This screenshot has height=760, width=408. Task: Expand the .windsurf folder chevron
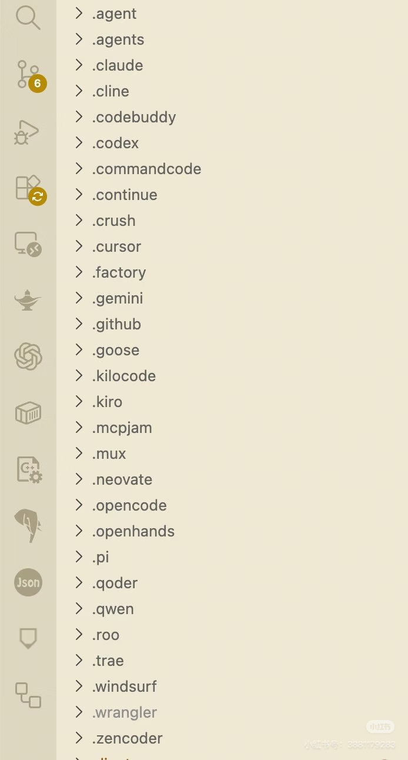[x=79, y=686]
